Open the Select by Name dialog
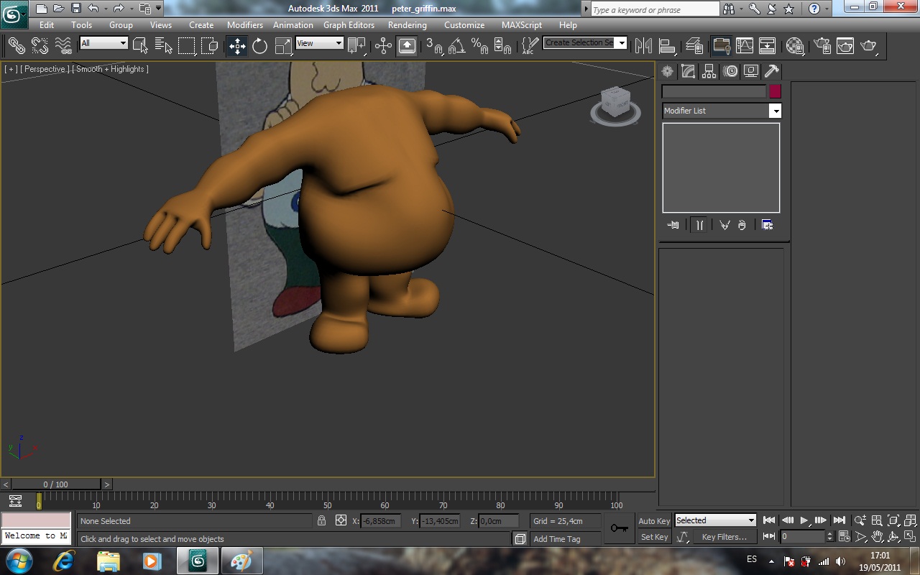Viewport: 920px width, 575px height. [163, 46]
